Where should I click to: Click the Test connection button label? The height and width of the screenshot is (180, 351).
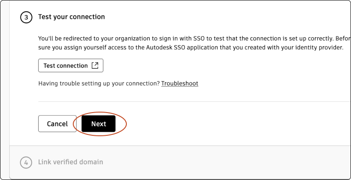tap(65, 66)
